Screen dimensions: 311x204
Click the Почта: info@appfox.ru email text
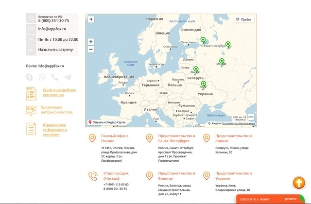(x=45, y=66)
